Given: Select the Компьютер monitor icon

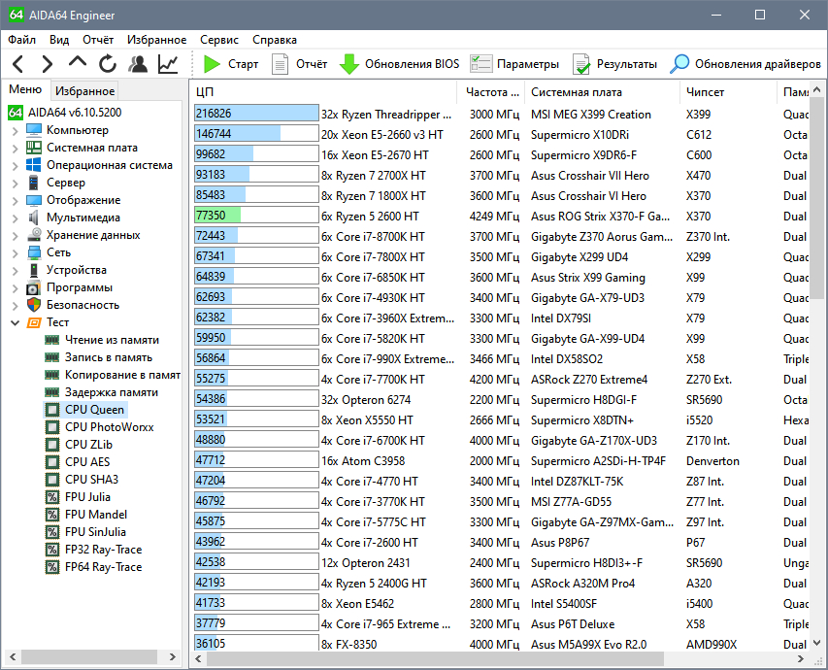Looking at the screenshot, I should click(x=34, y=130).
